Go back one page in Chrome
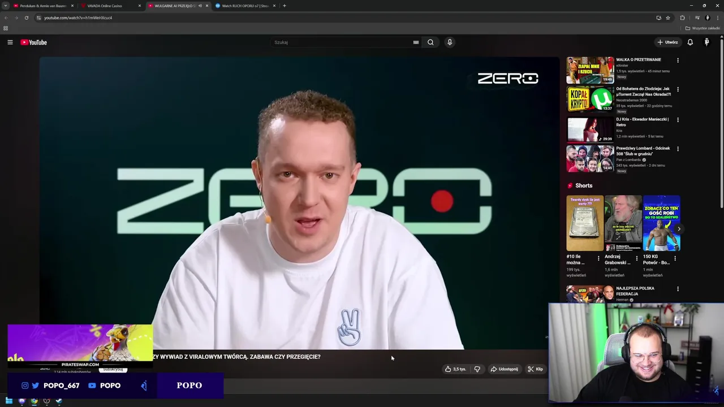Screen dimensions: 724x407 tap(6, 18)
